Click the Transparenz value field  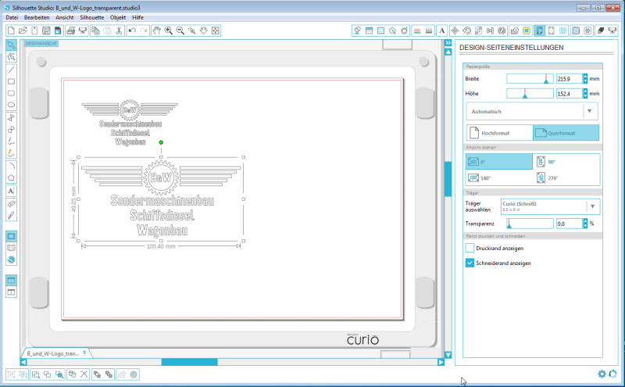point(569,224)
